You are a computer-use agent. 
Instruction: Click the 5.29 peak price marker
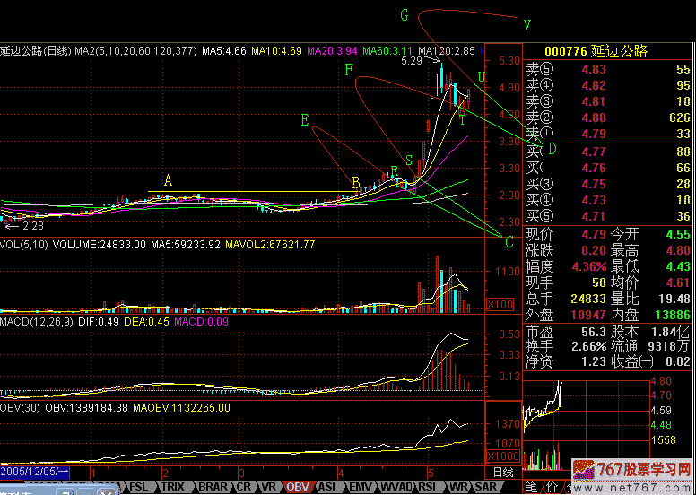click(413, 61)
